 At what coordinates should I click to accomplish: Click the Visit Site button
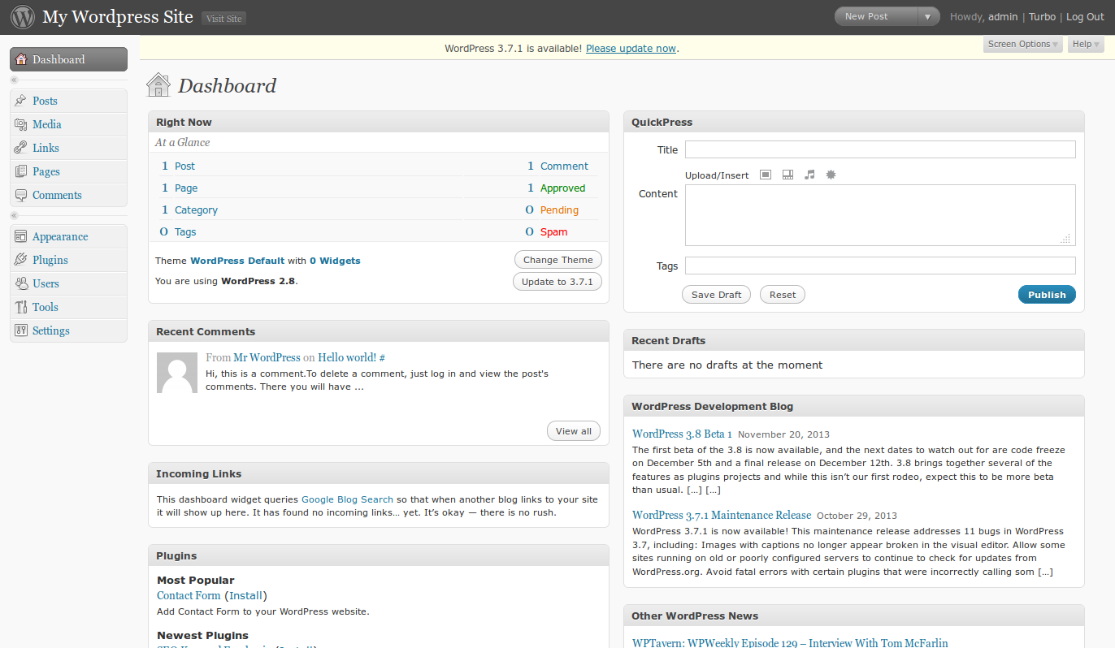(223, 19)
